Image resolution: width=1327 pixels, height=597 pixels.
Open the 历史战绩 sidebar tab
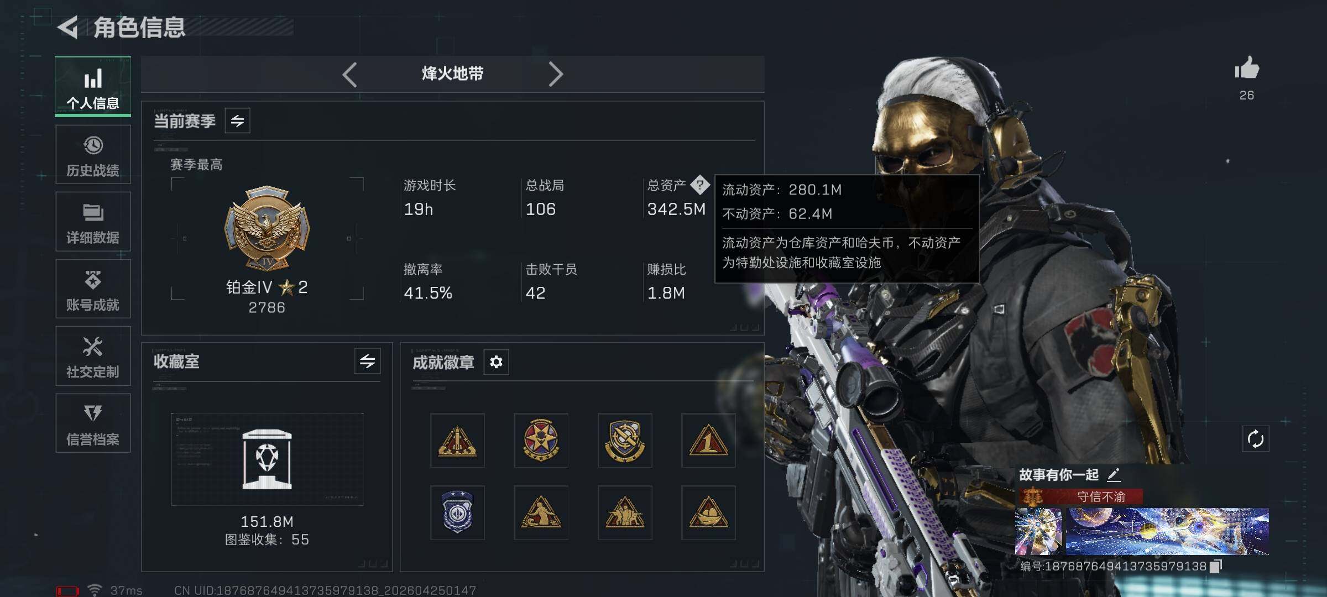tap(93, 154)
